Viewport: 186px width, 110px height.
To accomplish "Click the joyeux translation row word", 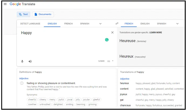I will [x=123, y=94].
